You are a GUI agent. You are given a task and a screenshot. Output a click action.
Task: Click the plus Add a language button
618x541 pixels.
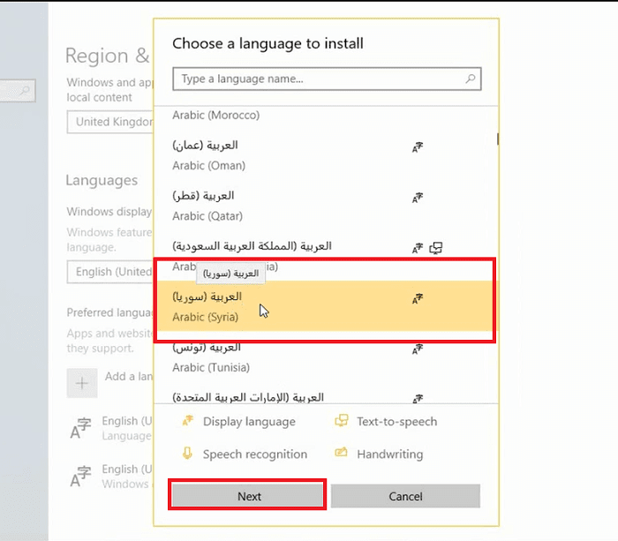(82, 383)
